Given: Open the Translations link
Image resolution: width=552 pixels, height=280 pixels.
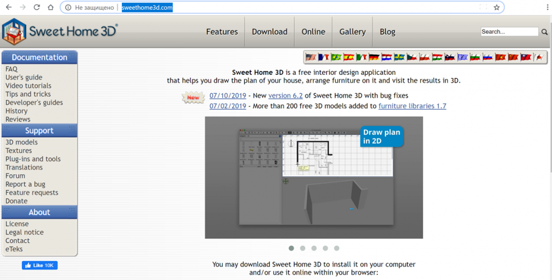Looking at the screenshot, I should pyautogui.click(x=24, y=167).
